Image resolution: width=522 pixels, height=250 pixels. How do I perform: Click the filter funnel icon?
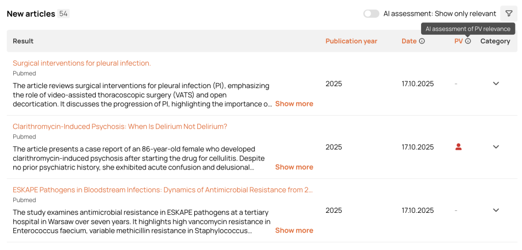click(508, 14)
